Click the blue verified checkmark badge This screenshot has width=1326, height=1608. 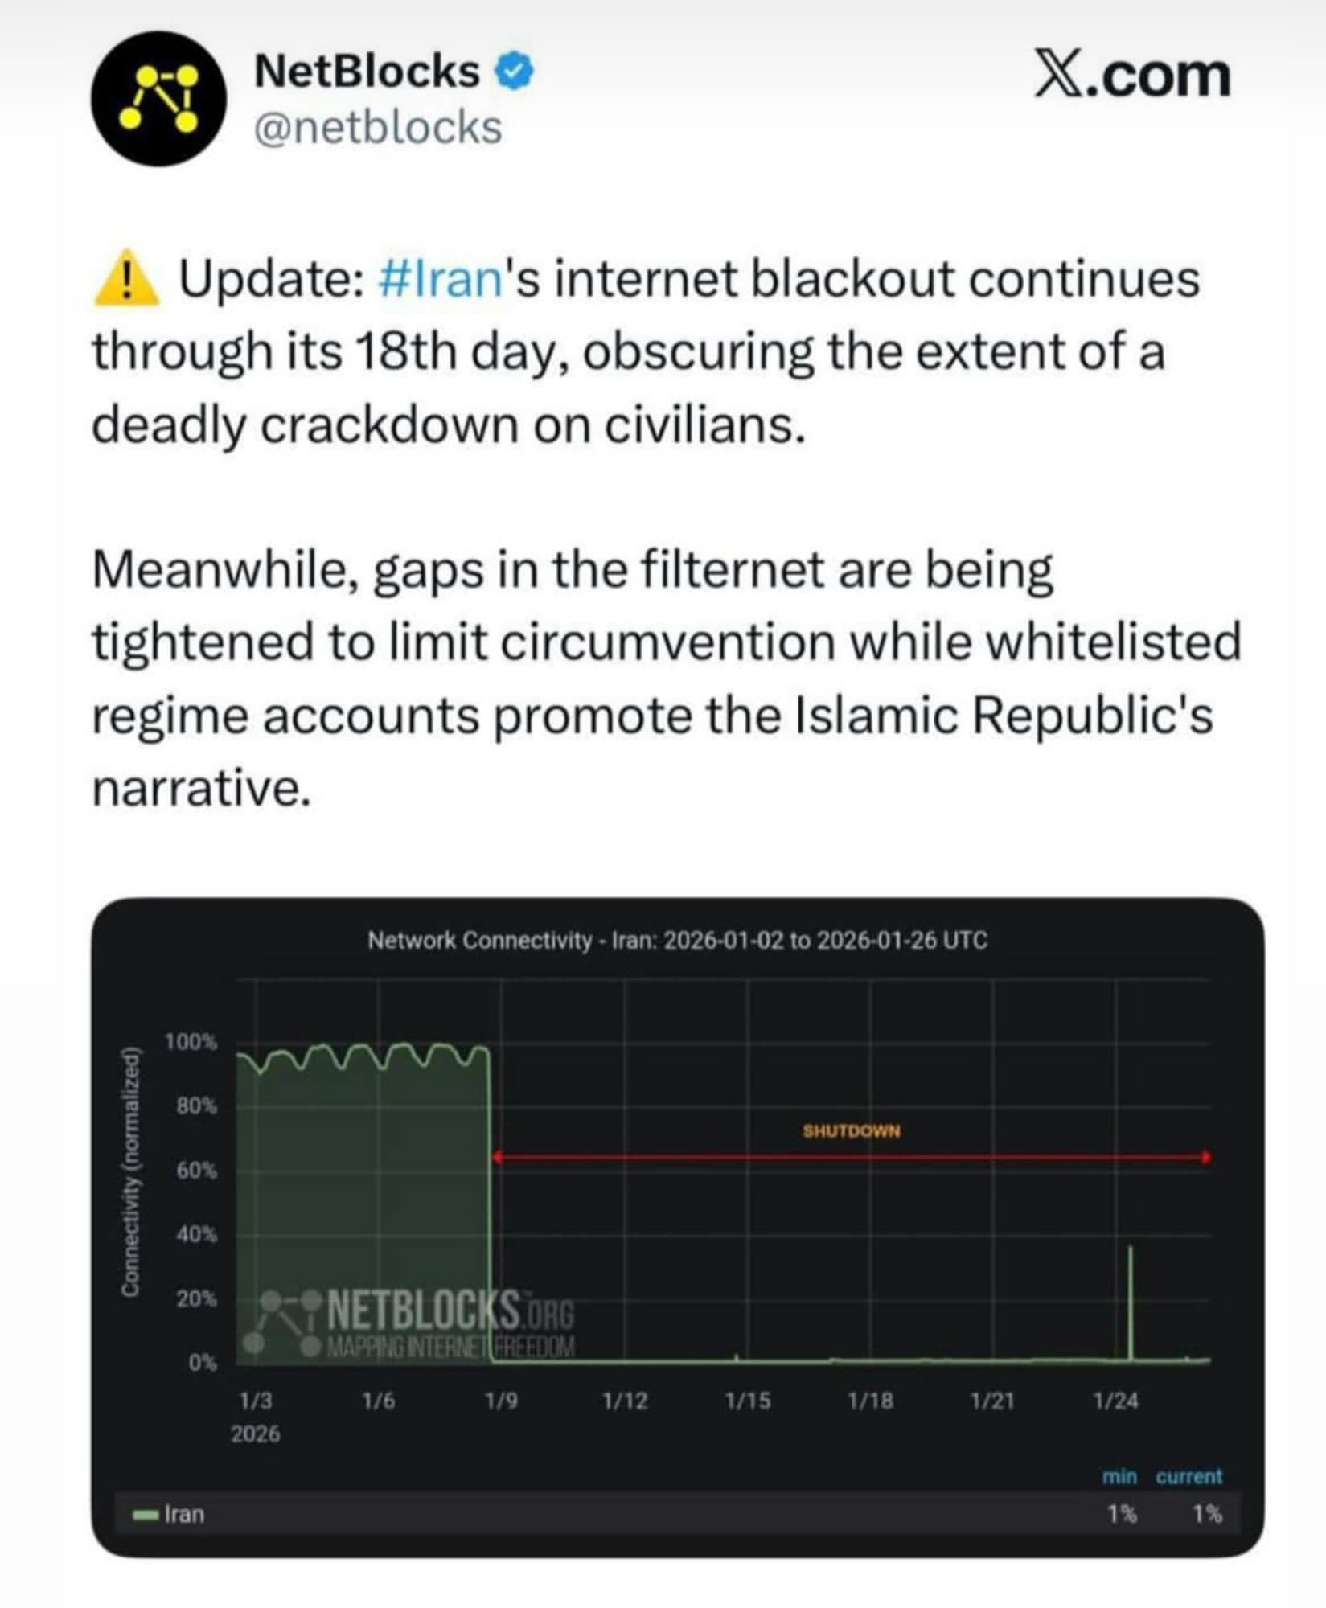point(515,72)
